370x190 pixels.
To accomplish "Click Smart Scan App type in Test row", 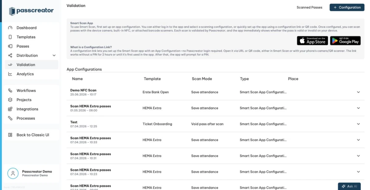I will (263, 124).
